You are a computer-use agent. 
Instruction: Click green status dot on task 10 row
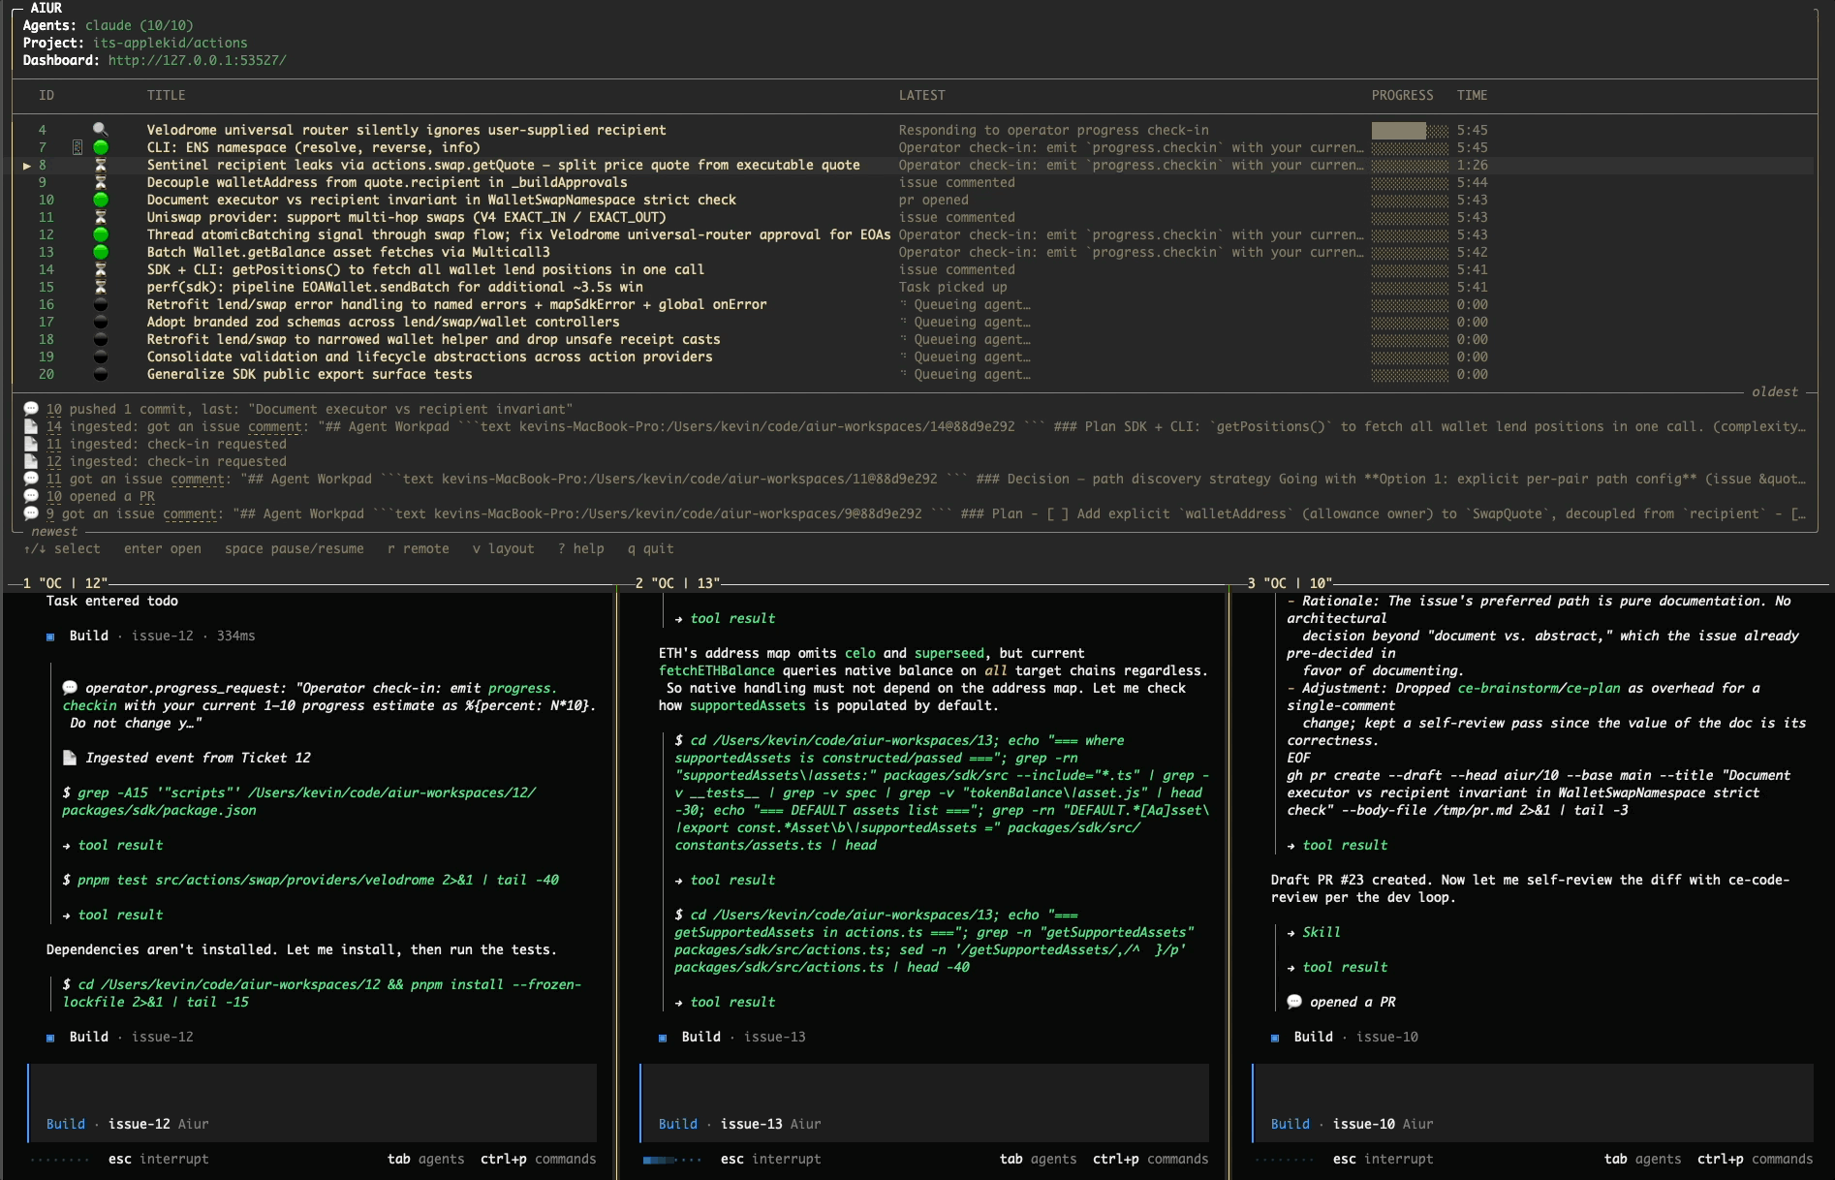pos(100,200)
